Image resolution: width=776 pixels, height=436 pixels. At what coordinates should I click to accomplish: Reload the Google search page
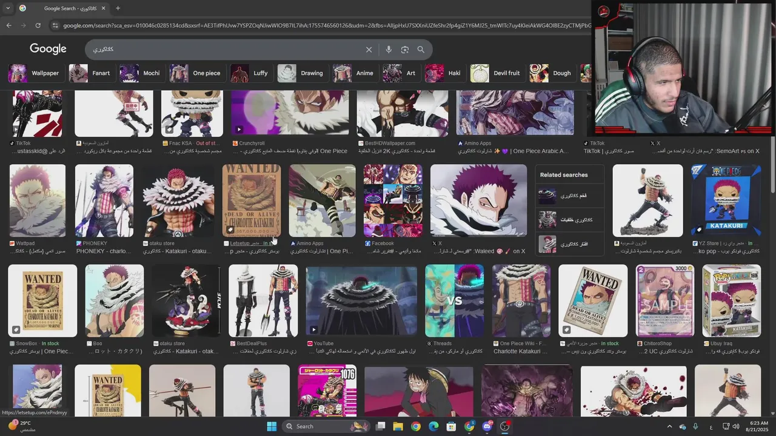click(x=38, y=25)
